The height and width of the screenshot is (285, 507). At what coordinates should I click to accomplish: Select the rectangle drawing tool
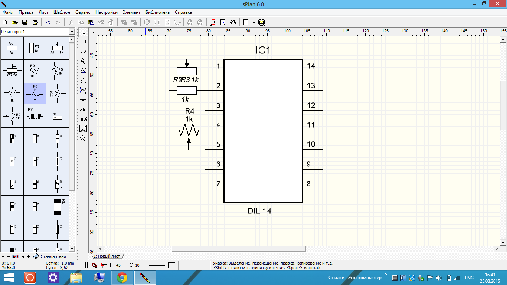(83, 42)
